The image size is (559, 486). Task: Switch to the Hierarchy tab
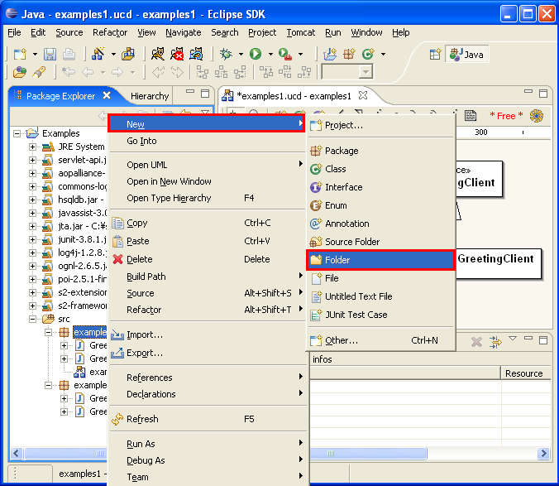pos(149,96)
